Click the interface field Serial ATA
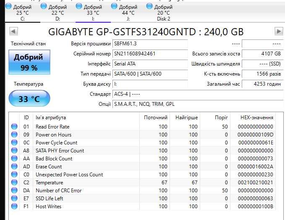285x220 pixels. pyautogui.click(x=150, y=64)
